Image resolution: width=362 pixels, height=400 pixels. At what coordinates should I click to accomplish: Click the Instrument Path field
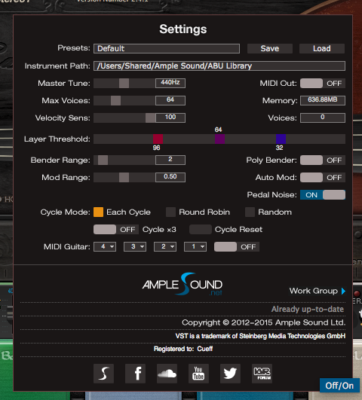click(219, 66)
